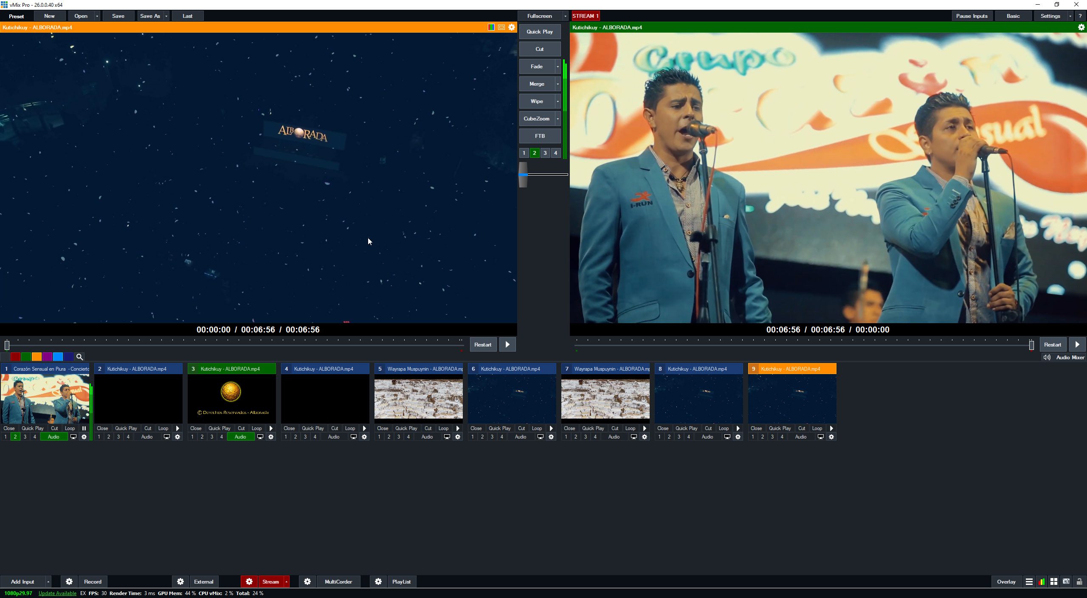Open the Audio Mixer speaker icon

click(x=1047, y=357)
